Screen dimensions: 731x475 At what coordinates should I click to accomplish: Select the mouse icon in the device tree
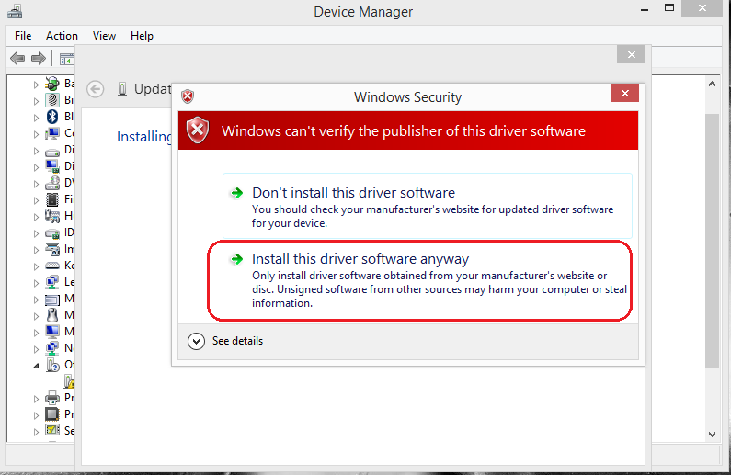(x=52, y=315)
